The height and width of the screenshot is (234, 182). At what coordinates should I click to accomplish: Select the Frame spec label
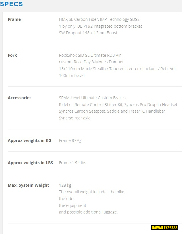tap(14, 19)
